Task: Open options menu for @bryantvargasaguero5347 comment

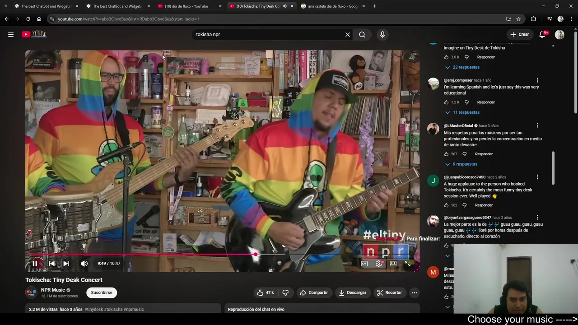Action: pos(537,218)
